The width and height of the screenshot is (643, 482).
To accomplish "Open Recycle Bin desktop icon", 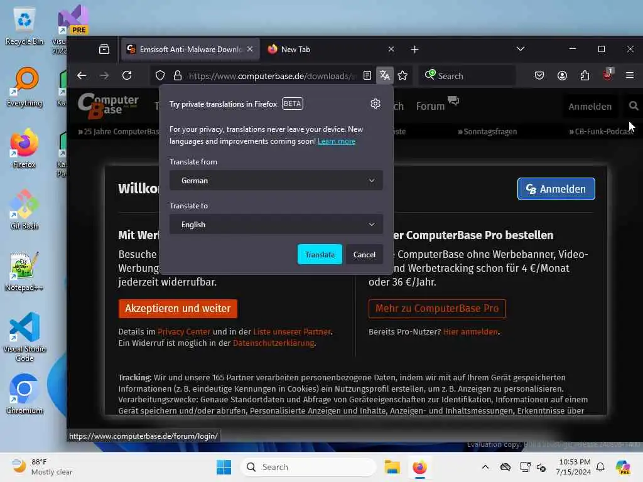I will point(24,26).
